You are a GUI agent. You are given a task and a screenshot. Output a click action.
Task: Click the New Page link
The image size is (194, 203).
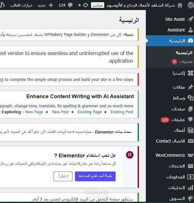point(34,112)
